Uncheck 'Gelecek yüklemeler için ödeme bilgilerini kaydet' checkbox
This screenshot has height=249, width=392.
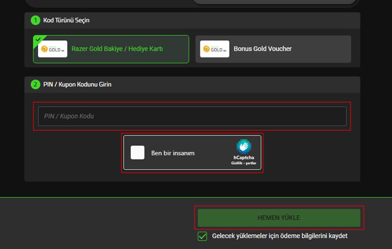tap(202, 236)
